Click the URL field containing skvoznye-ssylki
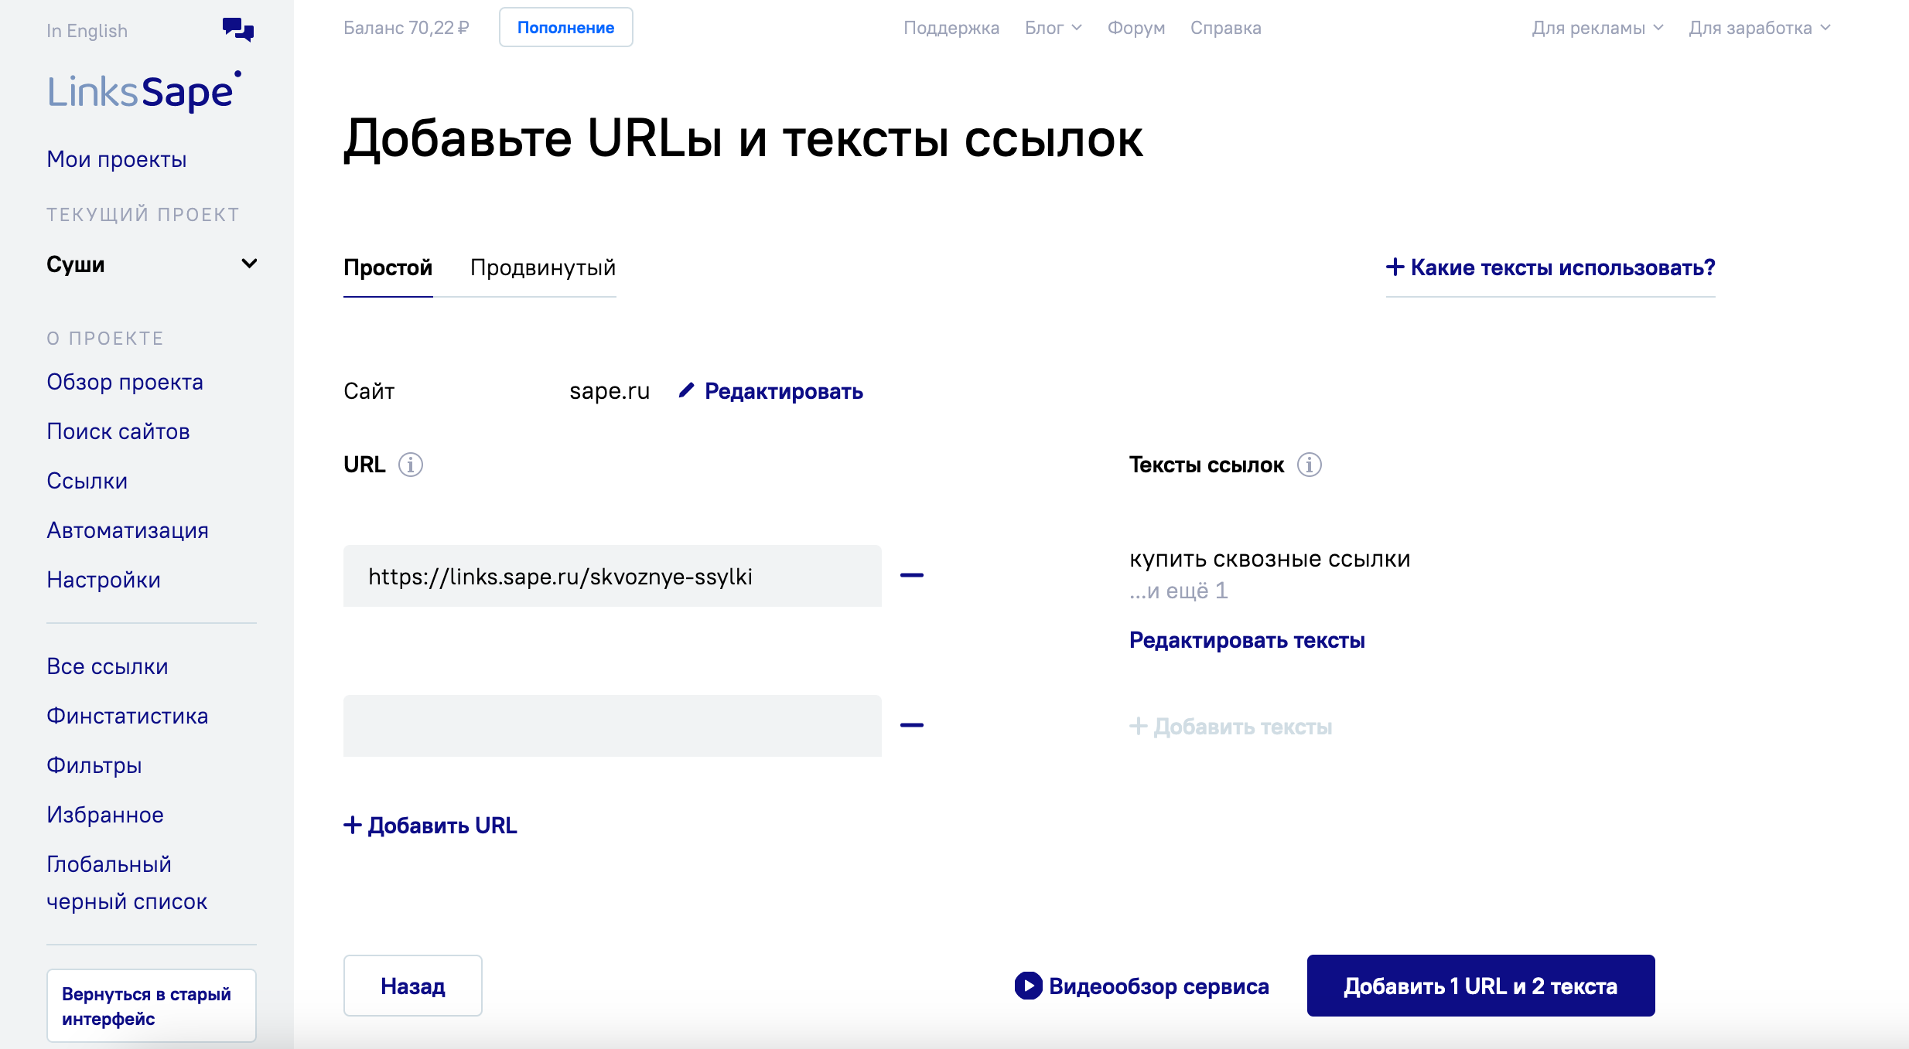Image resolution: width=1909 pixels, height=1049 pixels. coord(613,576)
